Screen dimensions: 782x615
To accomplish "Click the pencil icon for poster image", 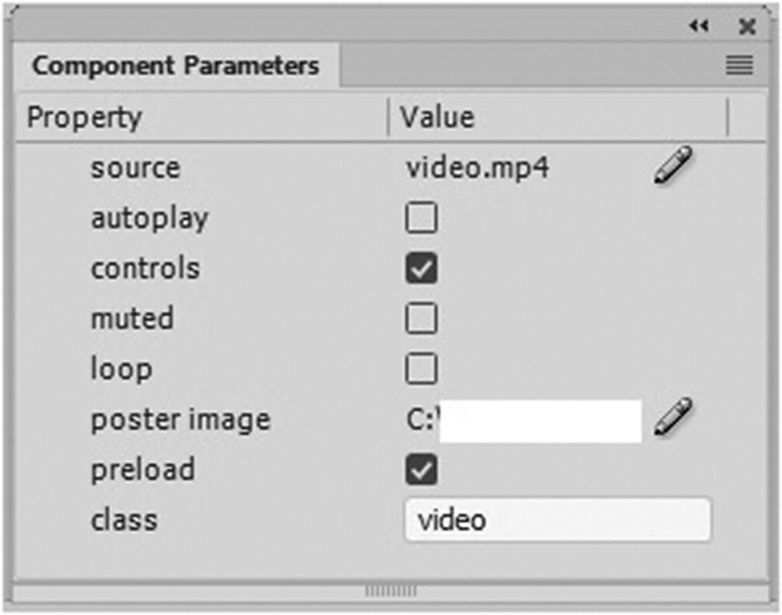I will tap(673, 417).
